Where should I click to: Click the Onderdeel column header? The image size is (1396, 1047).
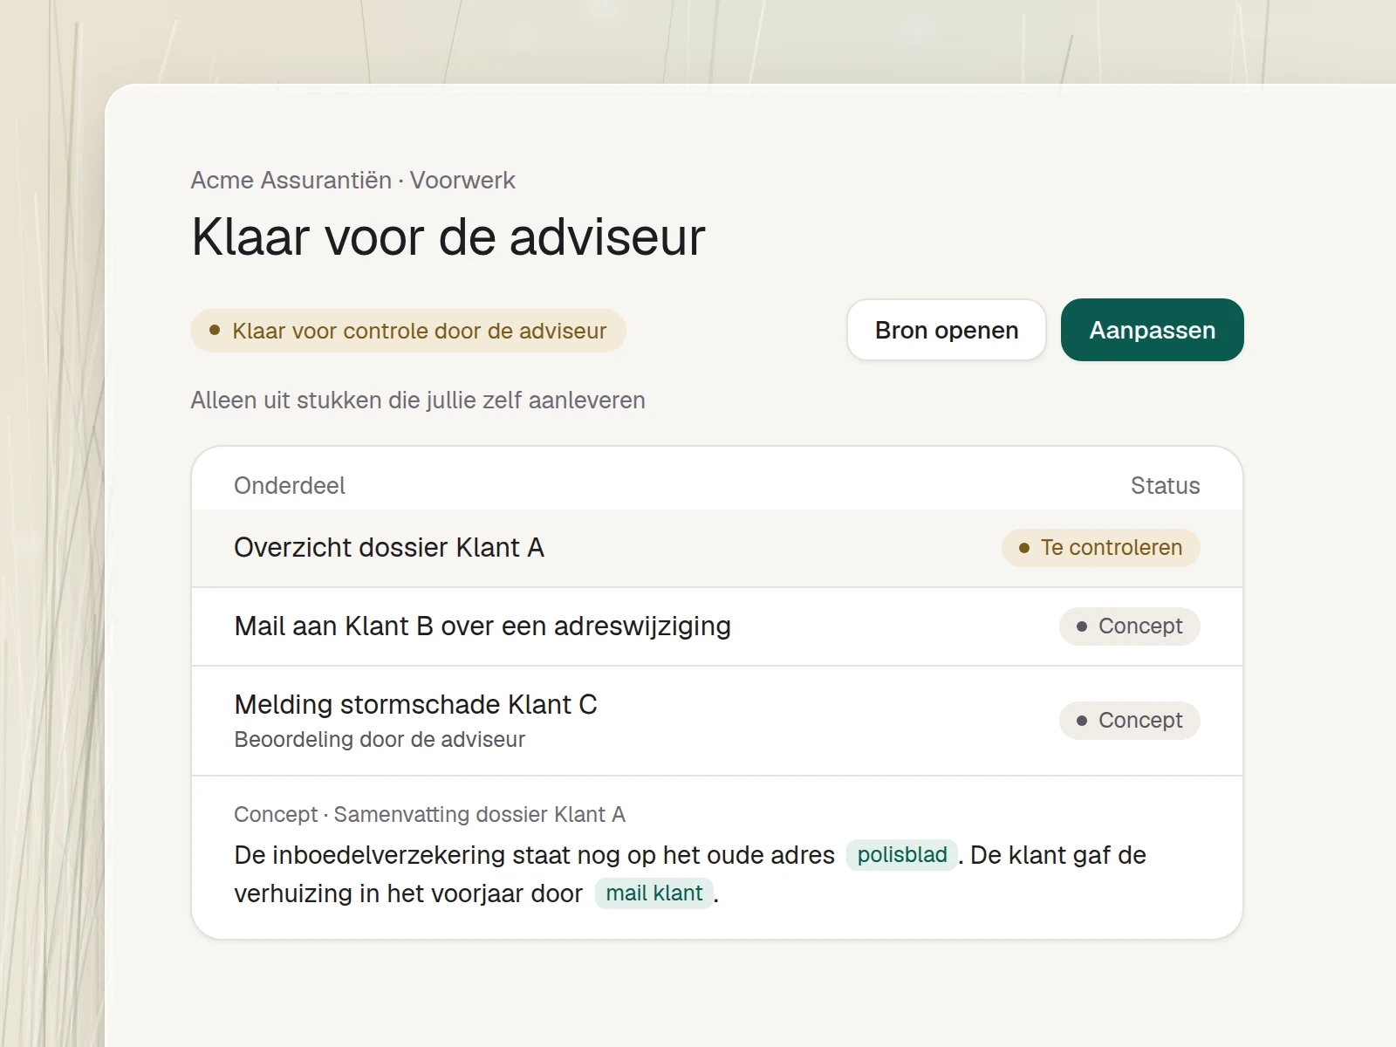290,486
